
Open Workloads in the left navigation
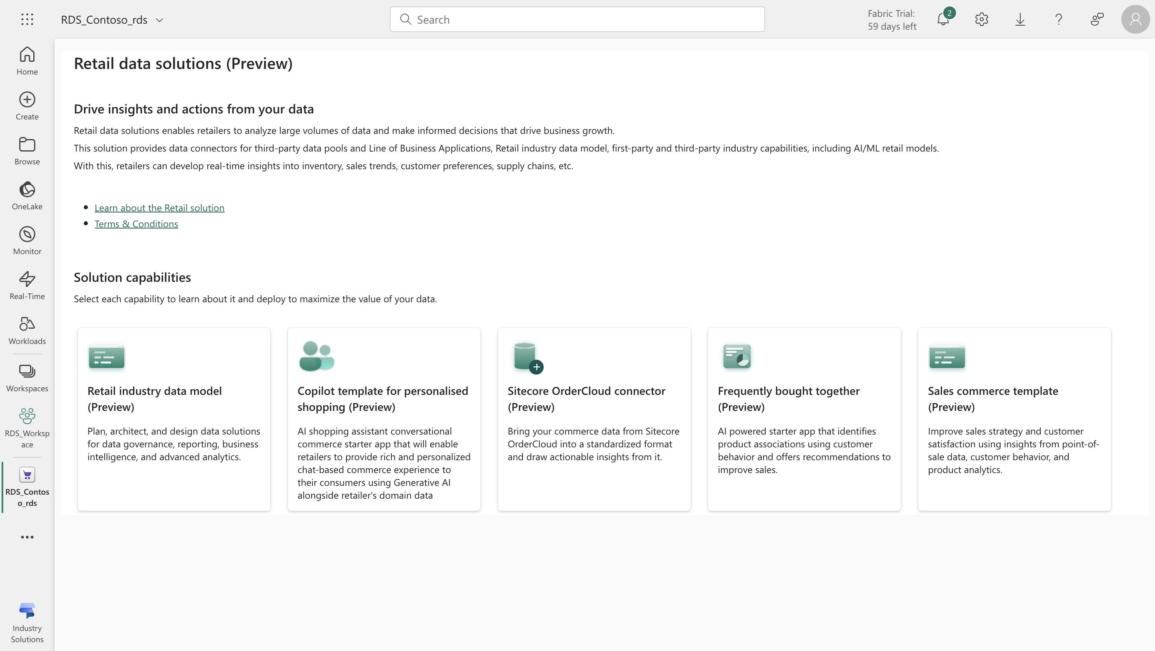coord(27,330)
